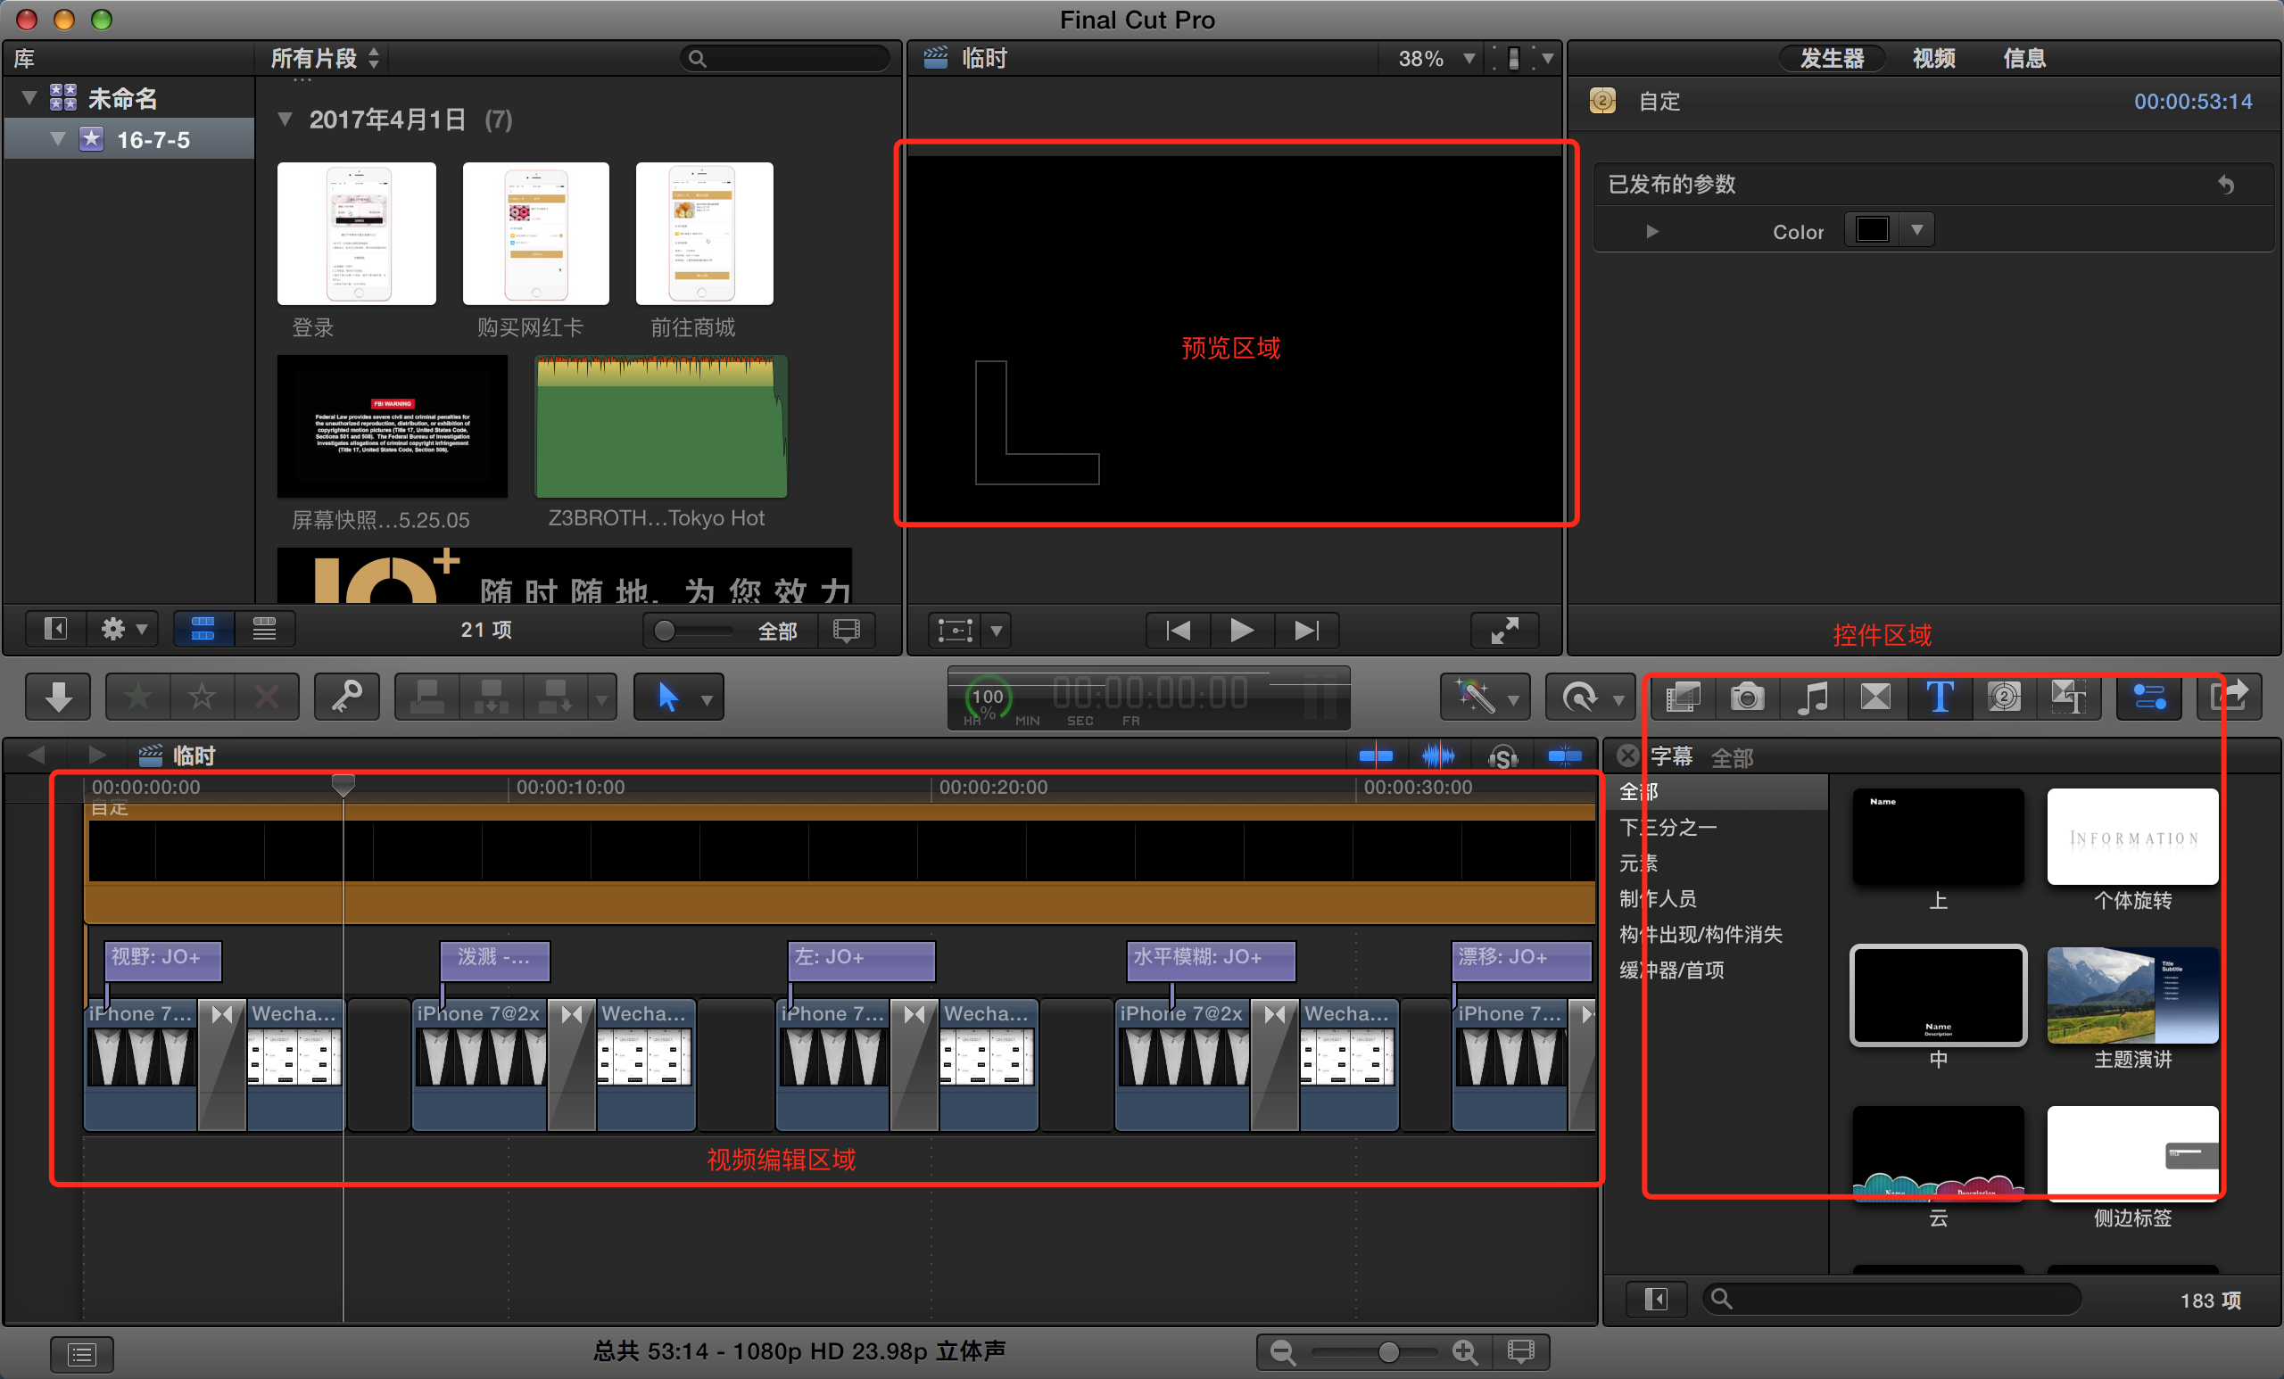The width and height of the screenshot is (2284, 1379).
Task: Click the Share export button
Action: tap(2230, 697)
